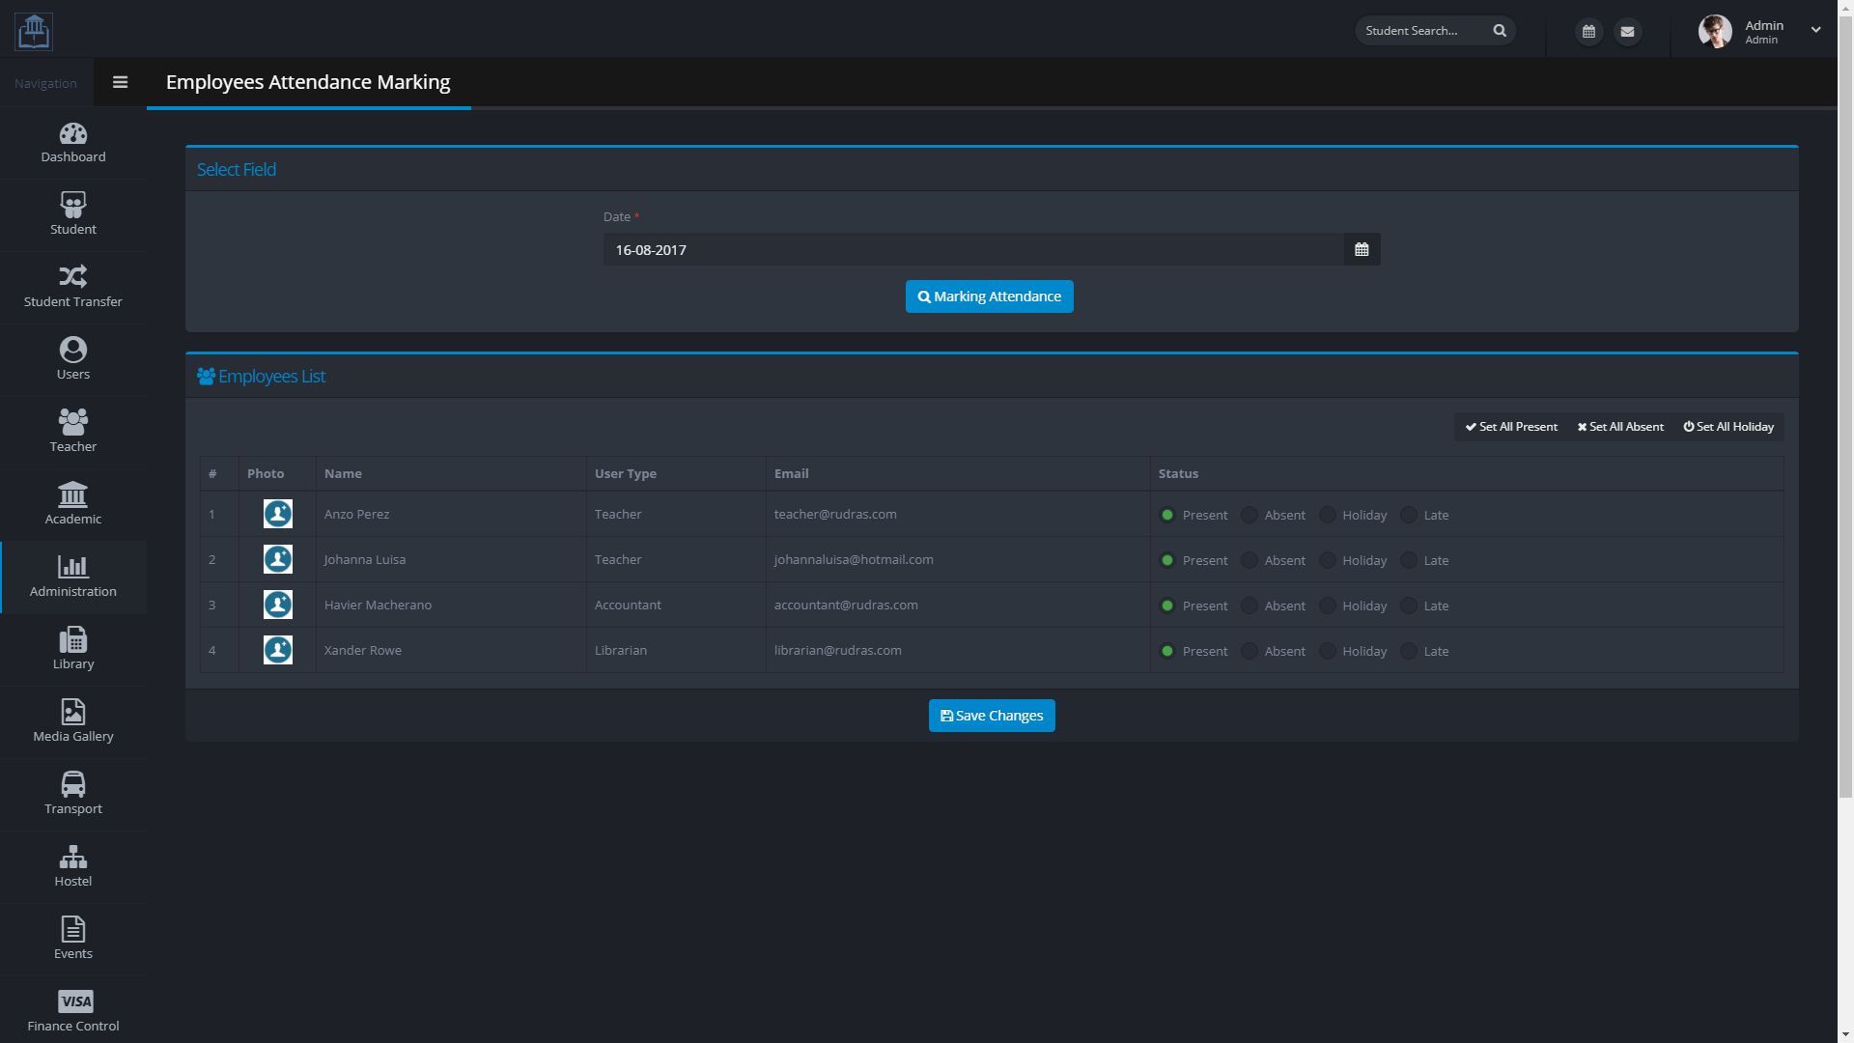
Task: Mark Xander Rowe as Holiday
Action: coord(1328,651)
